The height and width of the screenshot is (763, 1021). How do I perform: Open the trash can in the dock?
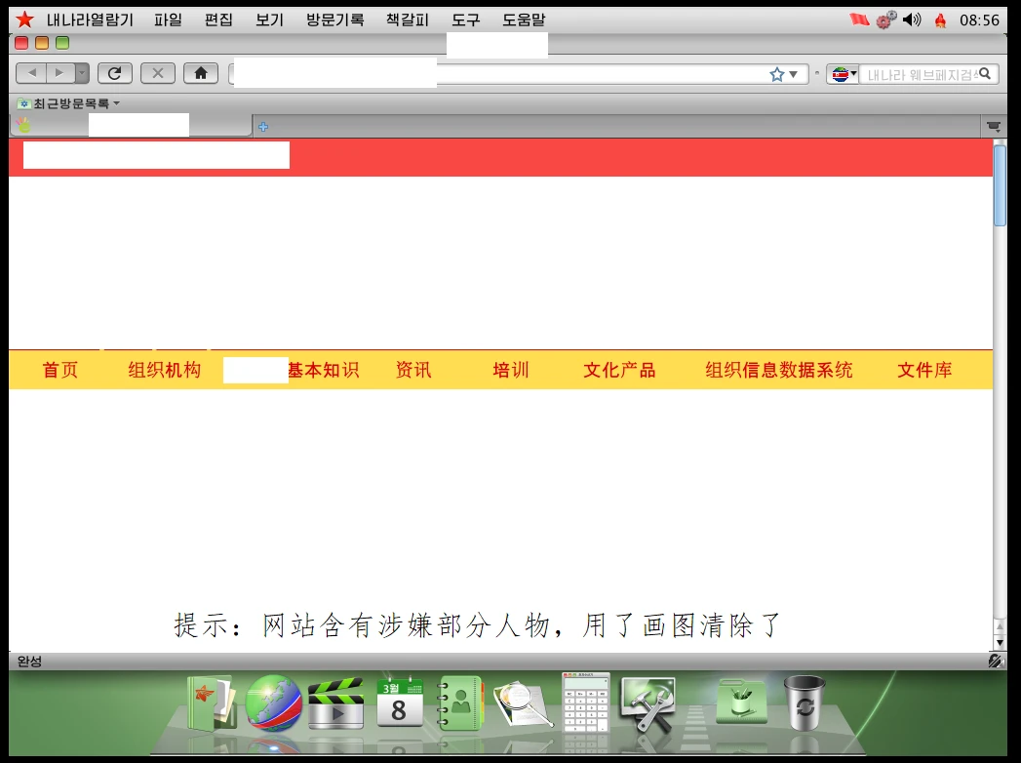point(804,702)
